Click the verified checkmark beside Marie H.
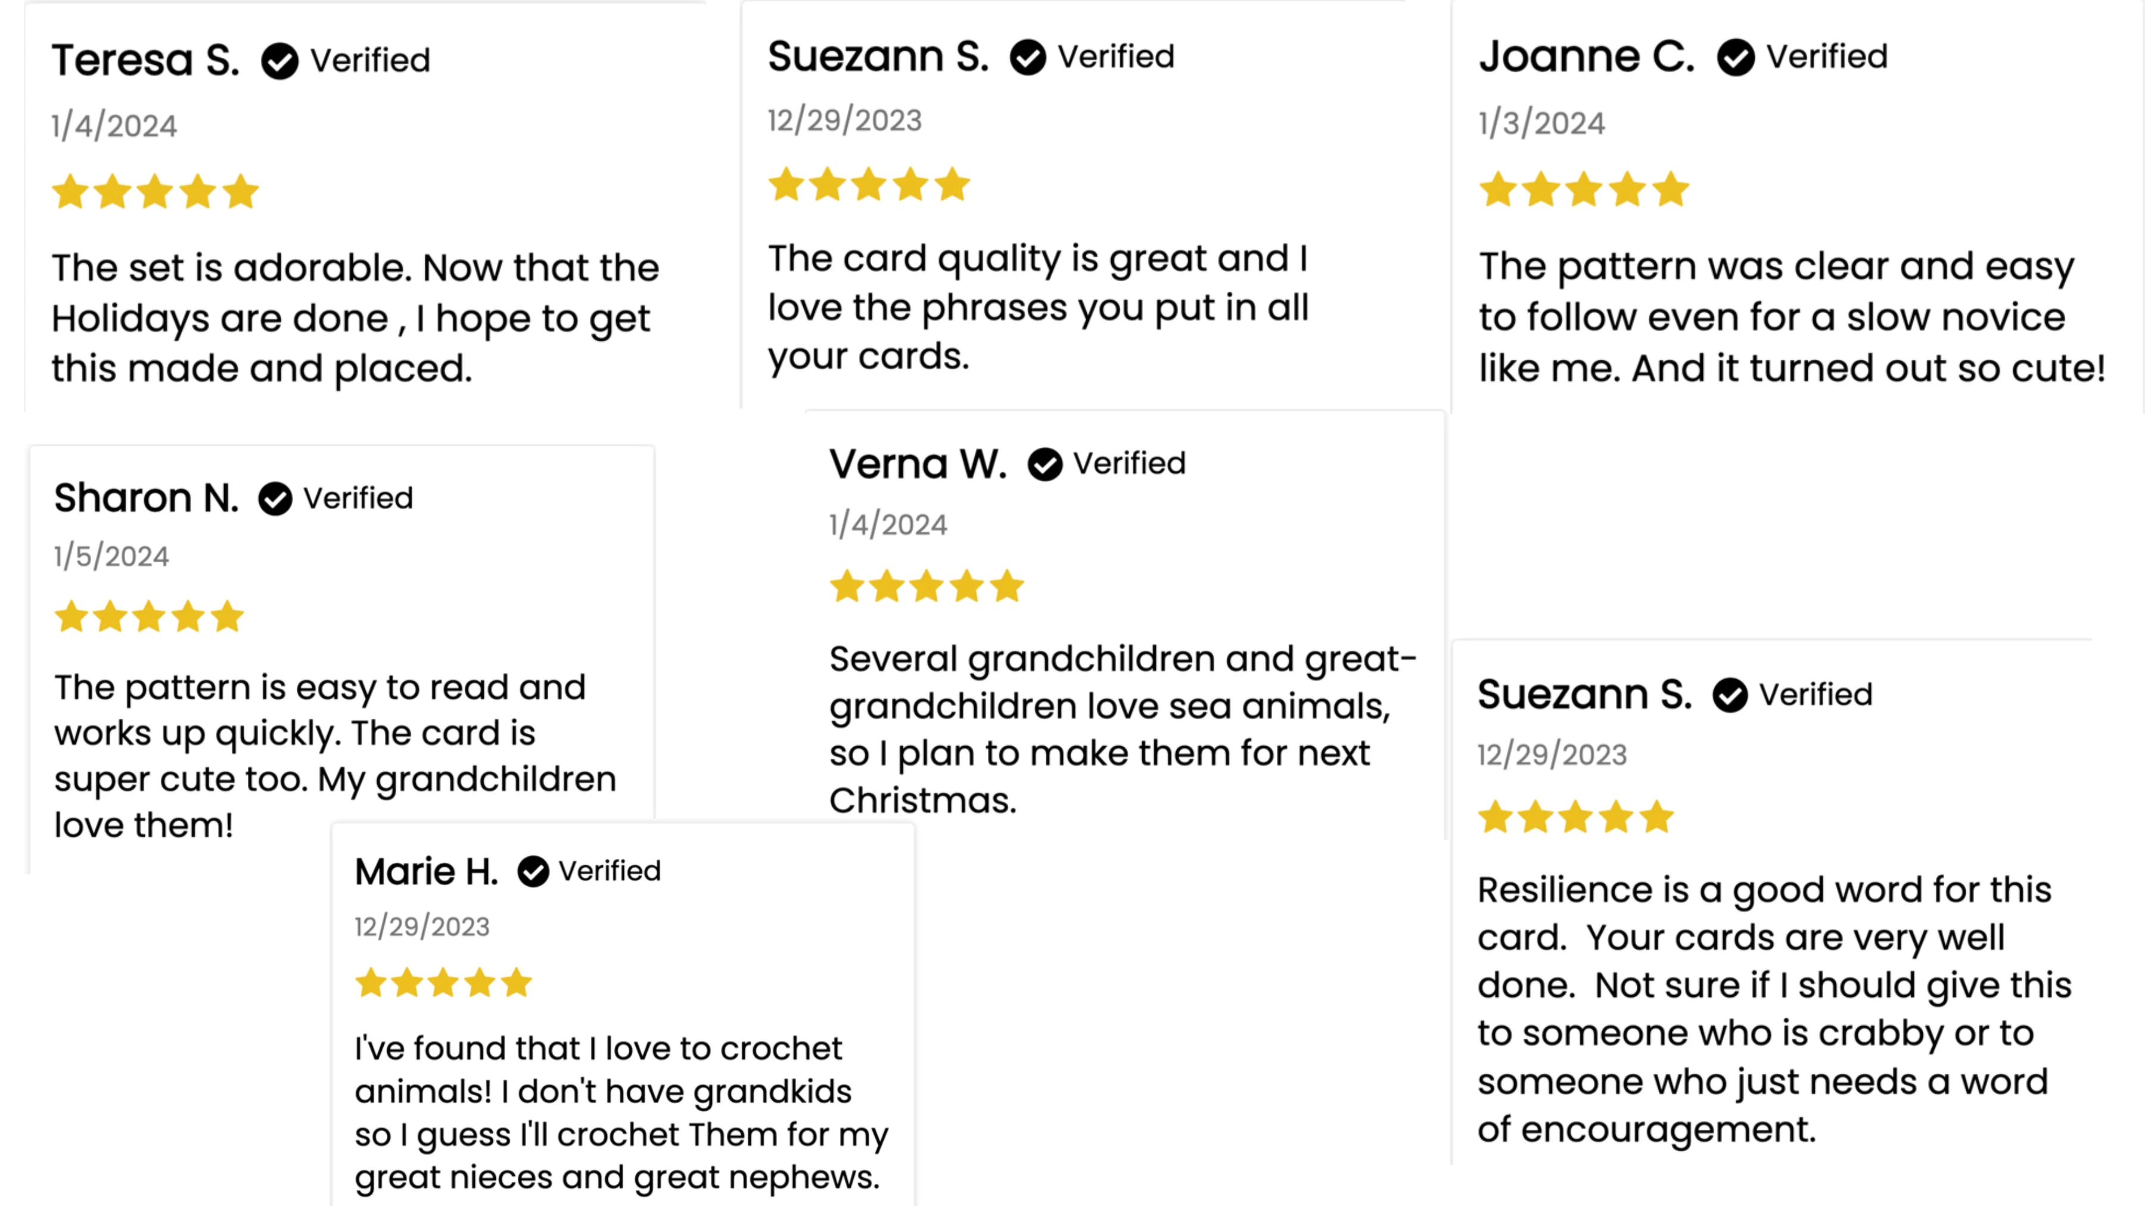This screenshot has width=2145, height=1206. coord(533,871)
